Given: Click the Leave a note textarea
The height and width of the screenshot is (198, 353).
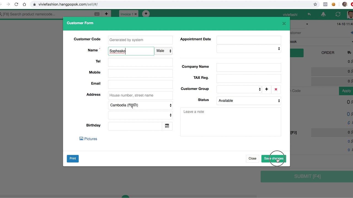Looking at the screenshot, I should click(x=231, y=122).
